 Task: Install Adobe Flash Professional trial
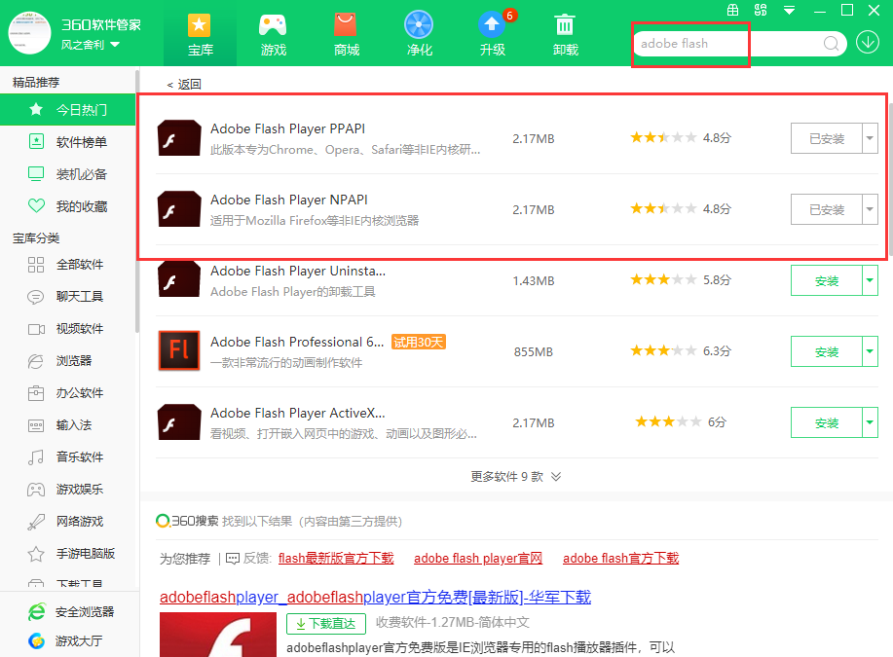[827, 350]
